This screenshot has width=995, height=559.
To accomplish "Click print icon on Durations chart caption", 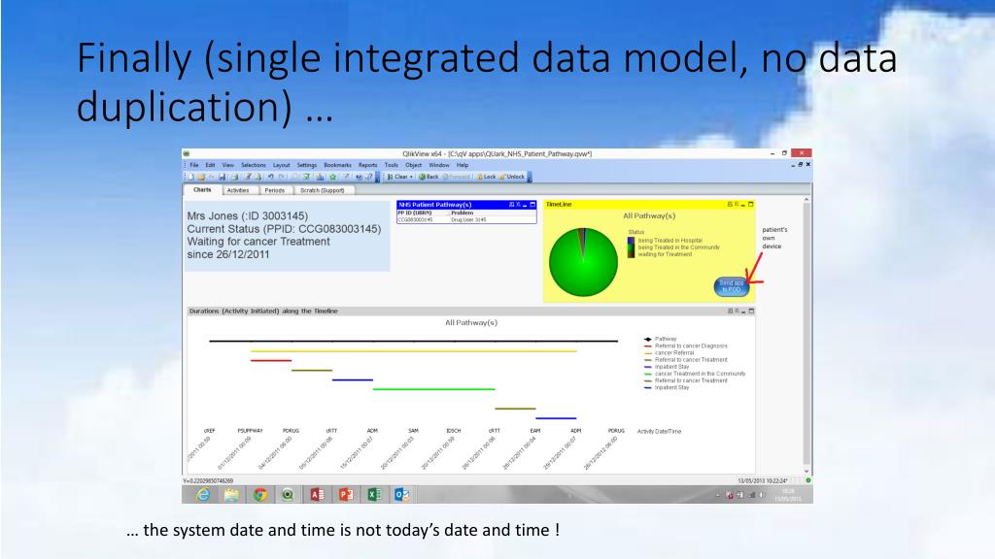I will pos(731,312).
